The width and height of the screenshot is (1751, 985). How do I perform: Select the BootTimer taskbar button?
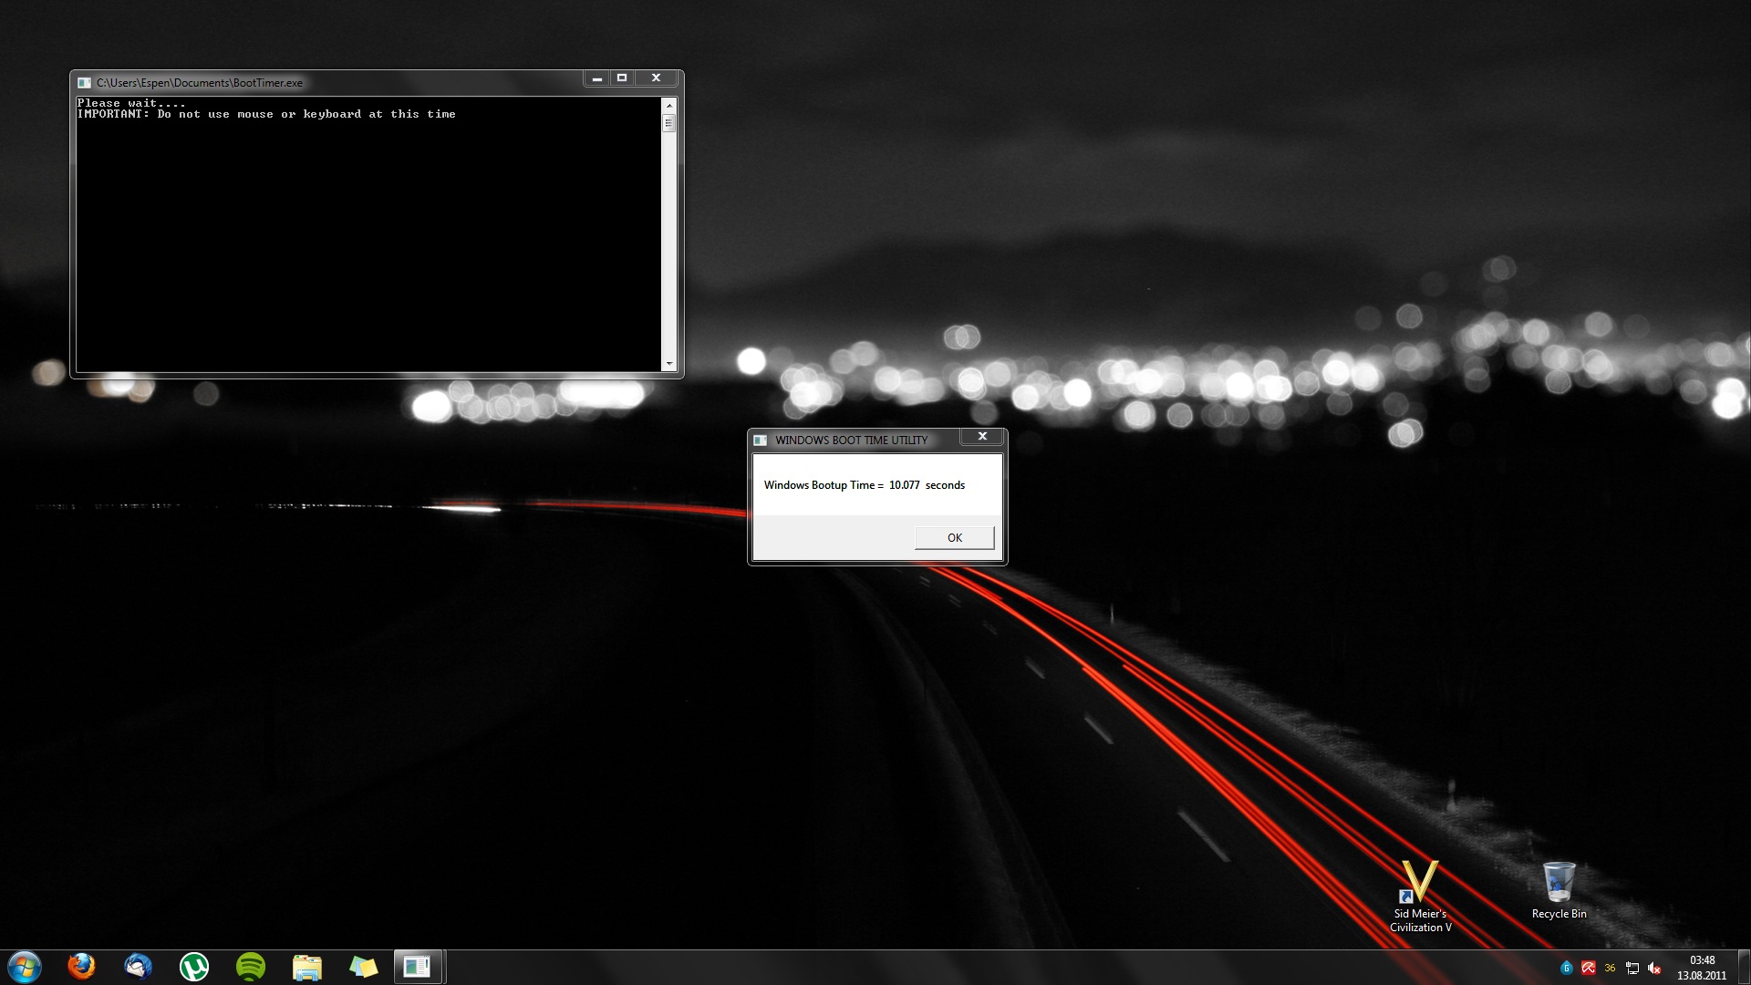pos(419,967)
